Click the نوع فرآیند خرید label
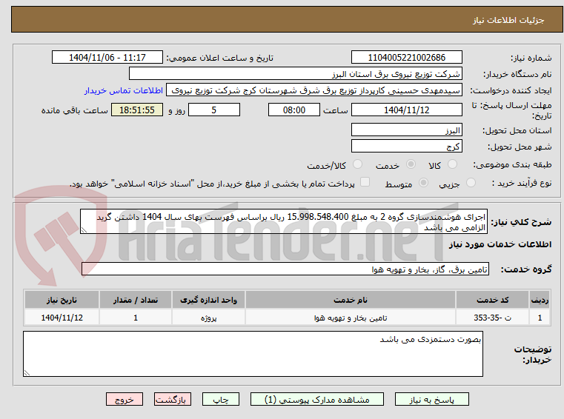The height and width of the screenshot is (419, 564). click(x=522, y=184)
